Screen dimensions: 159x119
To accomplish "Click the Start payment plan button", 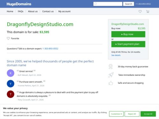I will 128,44.
